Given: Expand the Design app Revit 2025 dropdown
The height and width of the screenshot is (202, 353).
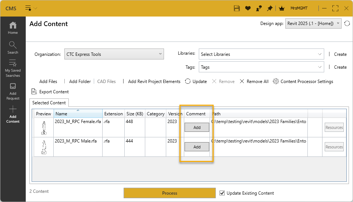Looking at the screenshot, I should (313, 24).
